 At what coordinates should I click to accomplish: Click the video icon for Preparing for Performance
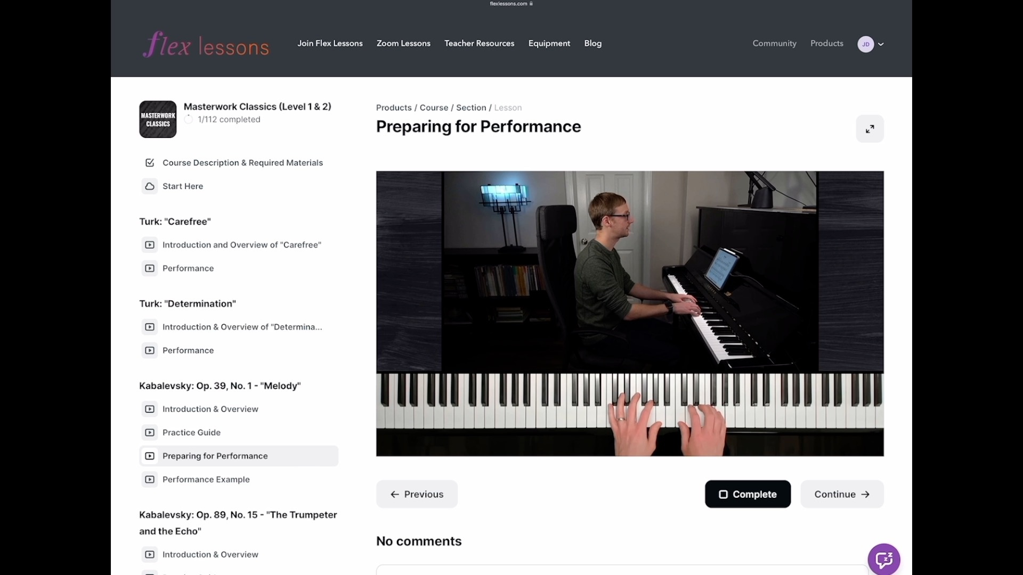tap(149, 456)
